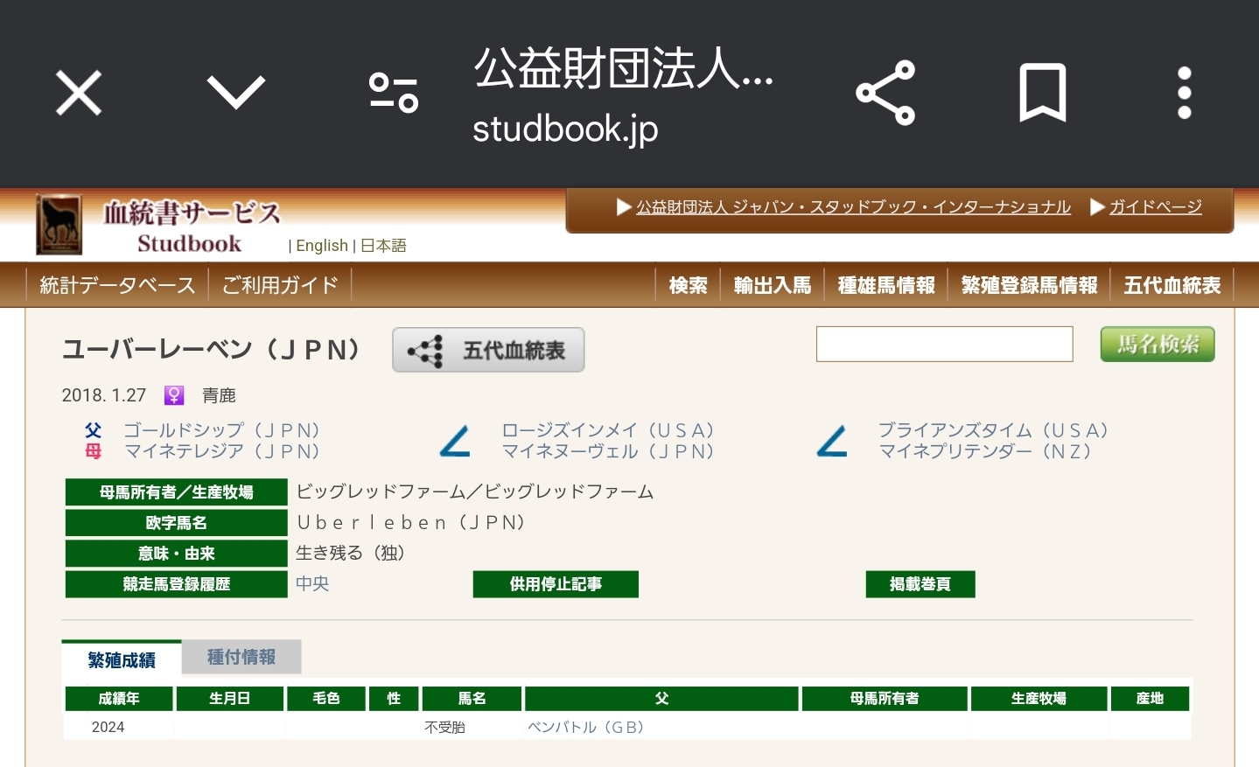
Task: Open sire link ゴールドシップ（JPN）
Action: (x=222, y=430)
